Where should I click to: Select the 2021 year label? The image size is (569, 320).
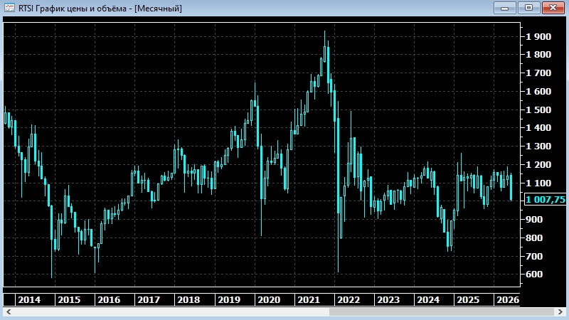point(309,299)
